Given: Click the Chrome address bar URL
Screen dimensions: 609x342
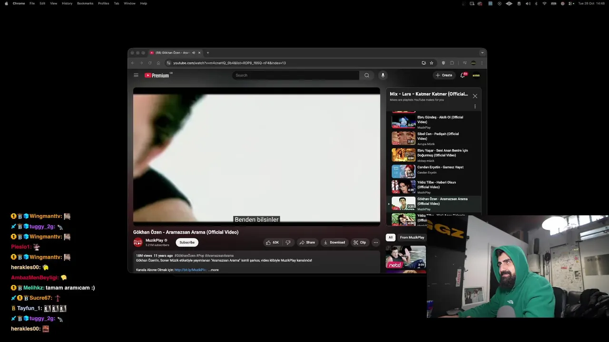Looking at the screenshot, I should pos(229,63).
